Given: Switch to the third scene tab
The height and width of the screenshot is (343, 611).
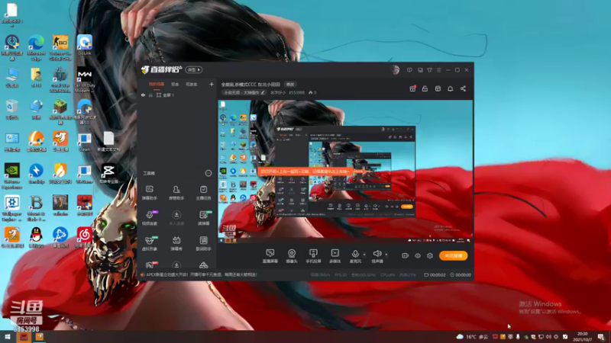Looking at the screenshot, I should click(192, 85).
